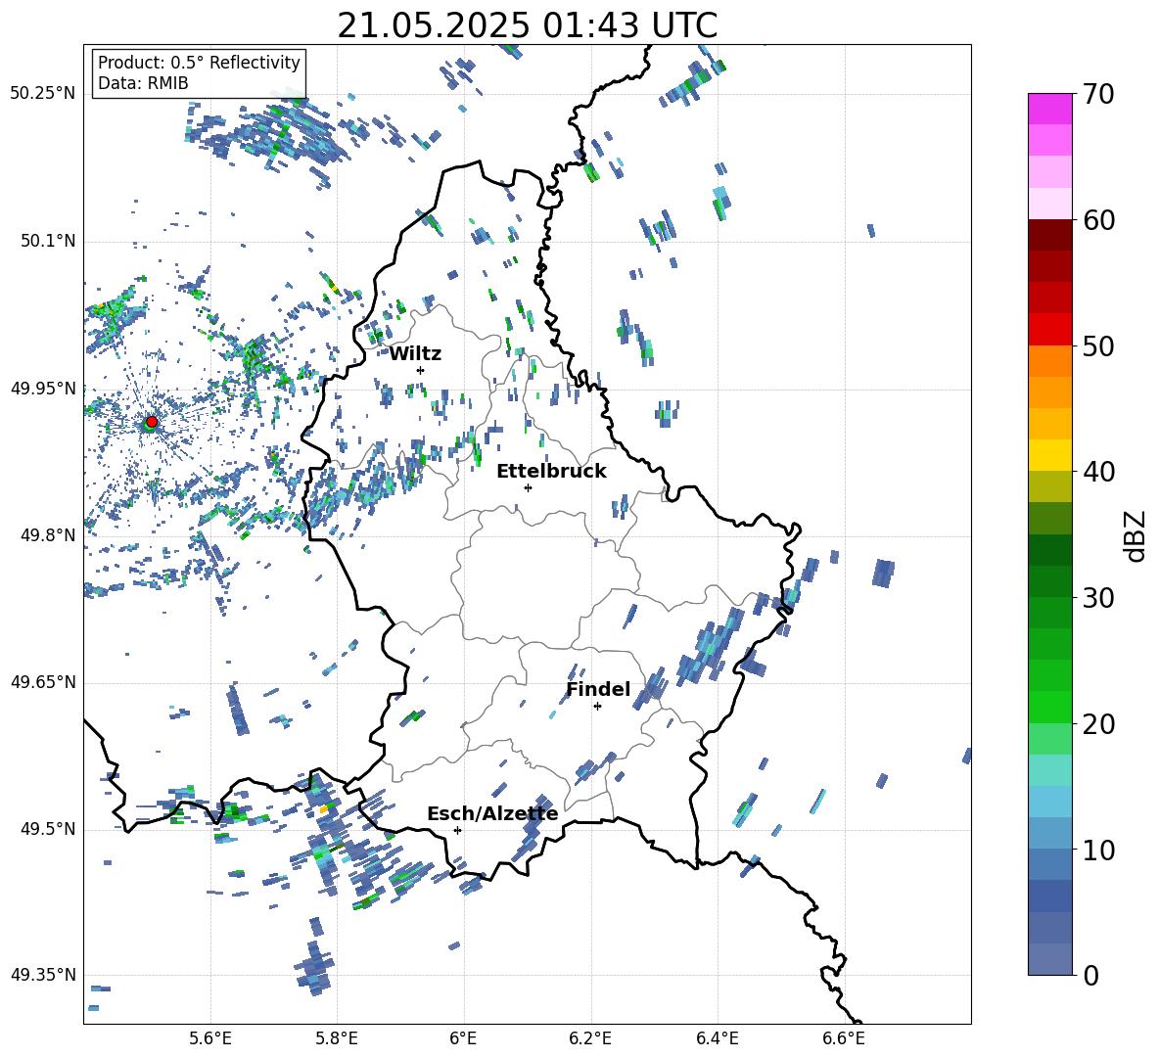Click the colorbar tick label 70
The height and width of the screenshot is (1058, 1159).
1098,95
